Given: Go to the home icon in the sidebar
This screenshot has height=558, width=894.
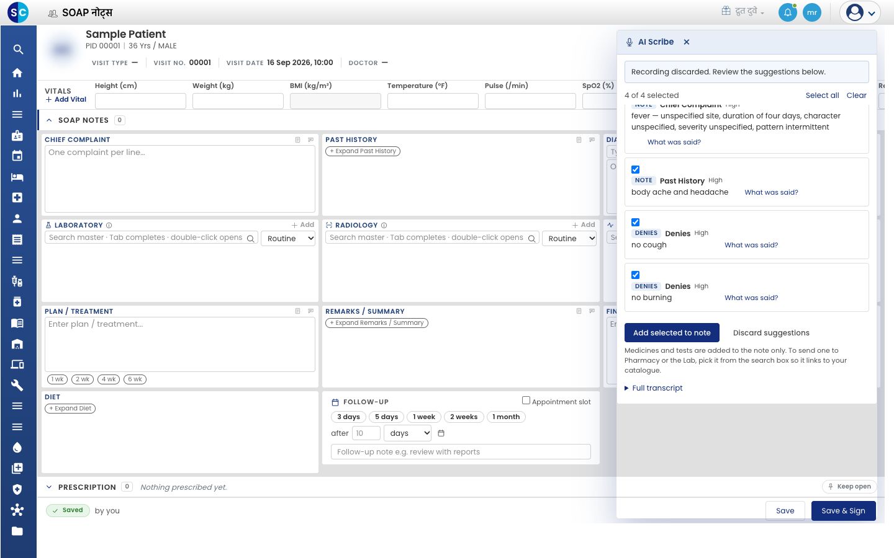Looking at the screenshot, I should point(17,73).
